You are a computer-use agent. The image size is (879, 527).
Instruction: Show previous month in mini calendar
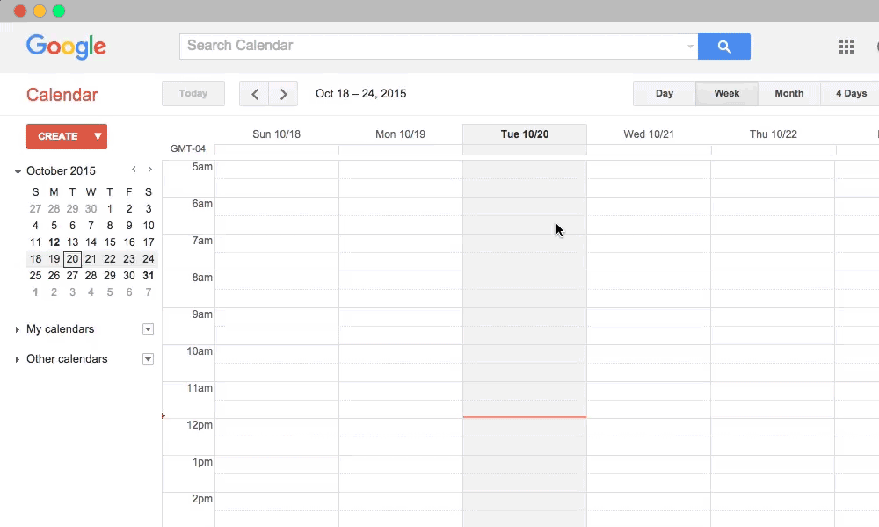(134, 170)
